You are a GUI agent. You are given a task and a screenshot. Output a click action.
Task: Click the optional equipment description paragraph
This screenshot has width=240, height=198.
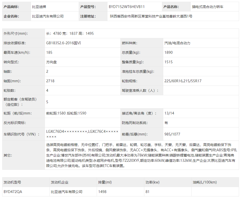coord(142,155)
